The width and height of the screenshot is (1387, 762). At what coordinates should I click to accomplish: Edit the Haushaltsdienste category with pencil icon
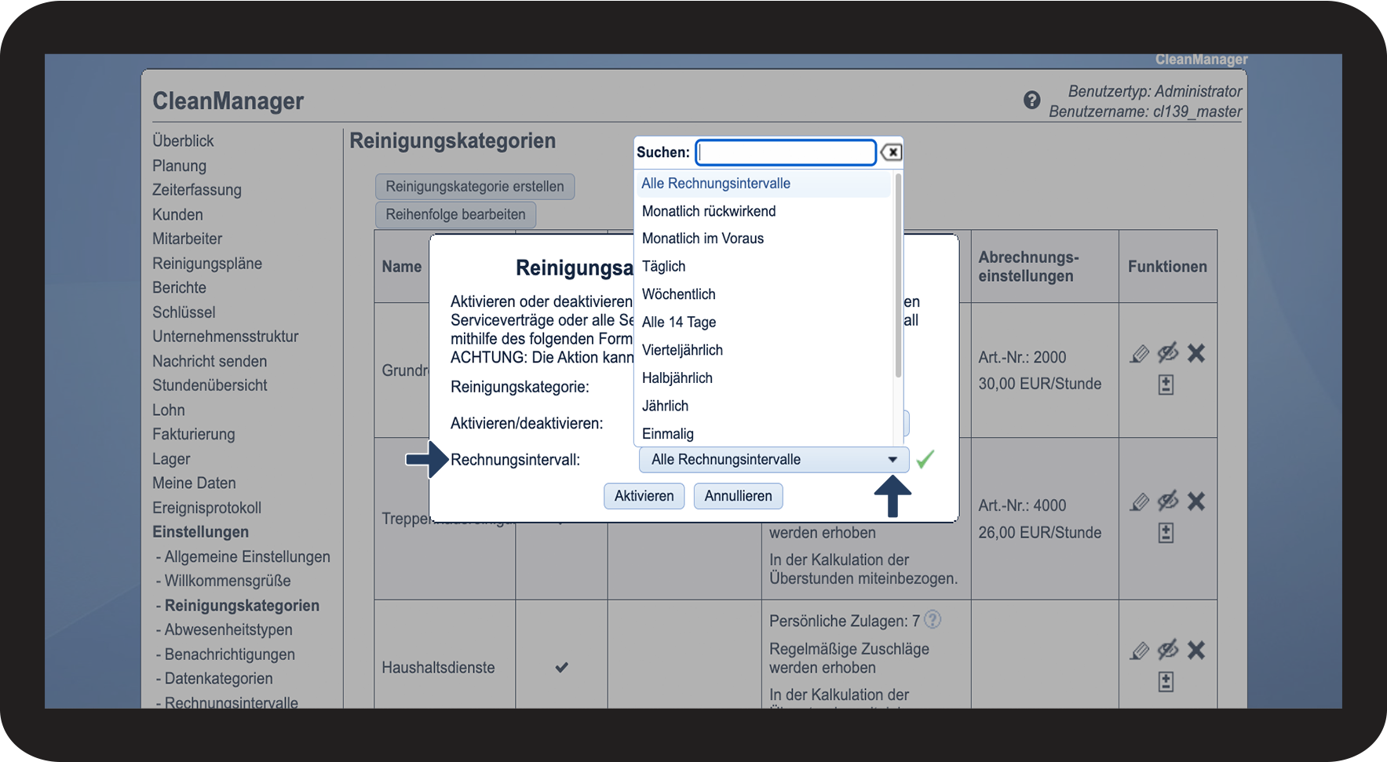(x=1140, y=651)
